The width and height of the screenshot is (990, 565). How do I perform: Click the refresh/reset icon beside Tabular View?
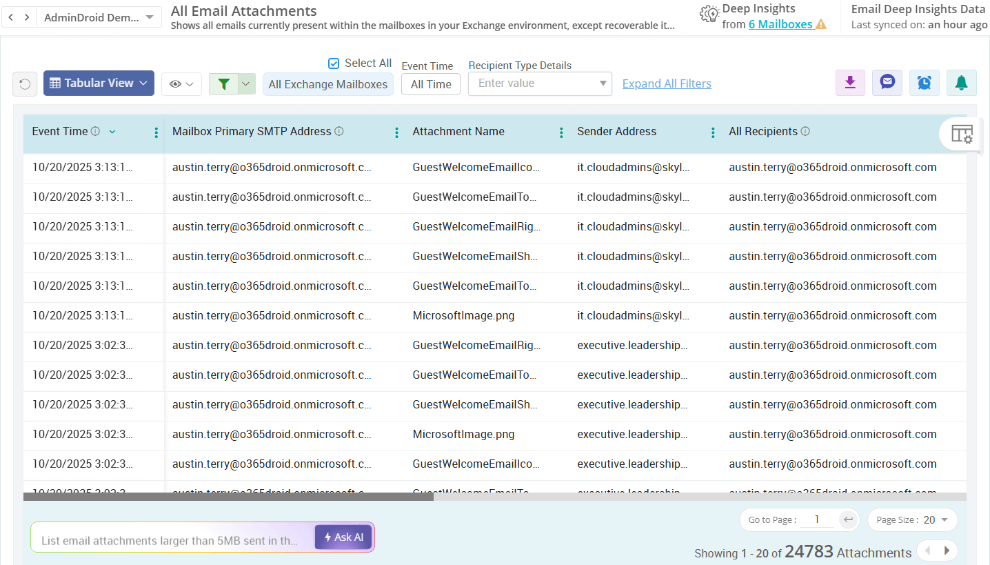25,83
